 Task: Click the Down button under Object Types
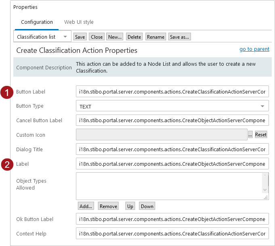click(x=147, y=206)
